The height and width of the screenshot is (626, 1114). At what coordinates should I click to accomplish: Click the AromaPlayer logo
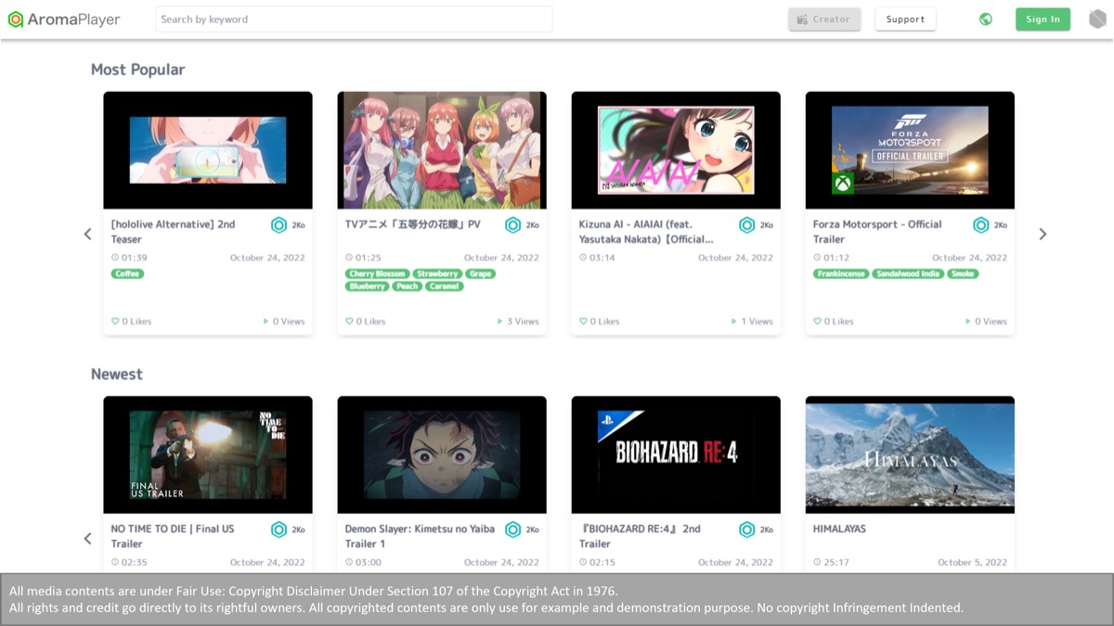click(64, 19)
